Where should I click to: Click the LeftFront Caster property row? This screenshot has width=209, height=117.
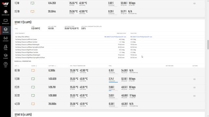coord(109,39)
